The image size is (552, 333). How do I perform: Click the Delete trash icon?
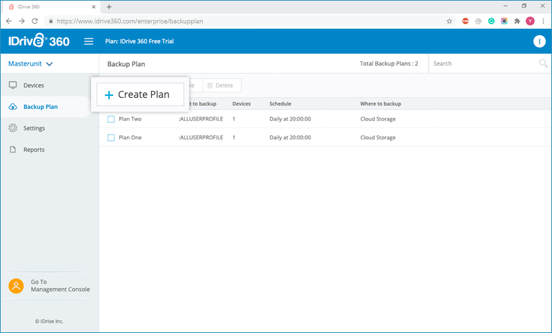click(210, 85)
